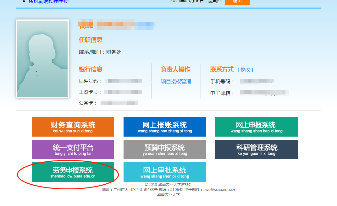Click the 工资卡号 label
This screenshot has width=337, height=206.
pyautogui.click(x=90, y=92)
